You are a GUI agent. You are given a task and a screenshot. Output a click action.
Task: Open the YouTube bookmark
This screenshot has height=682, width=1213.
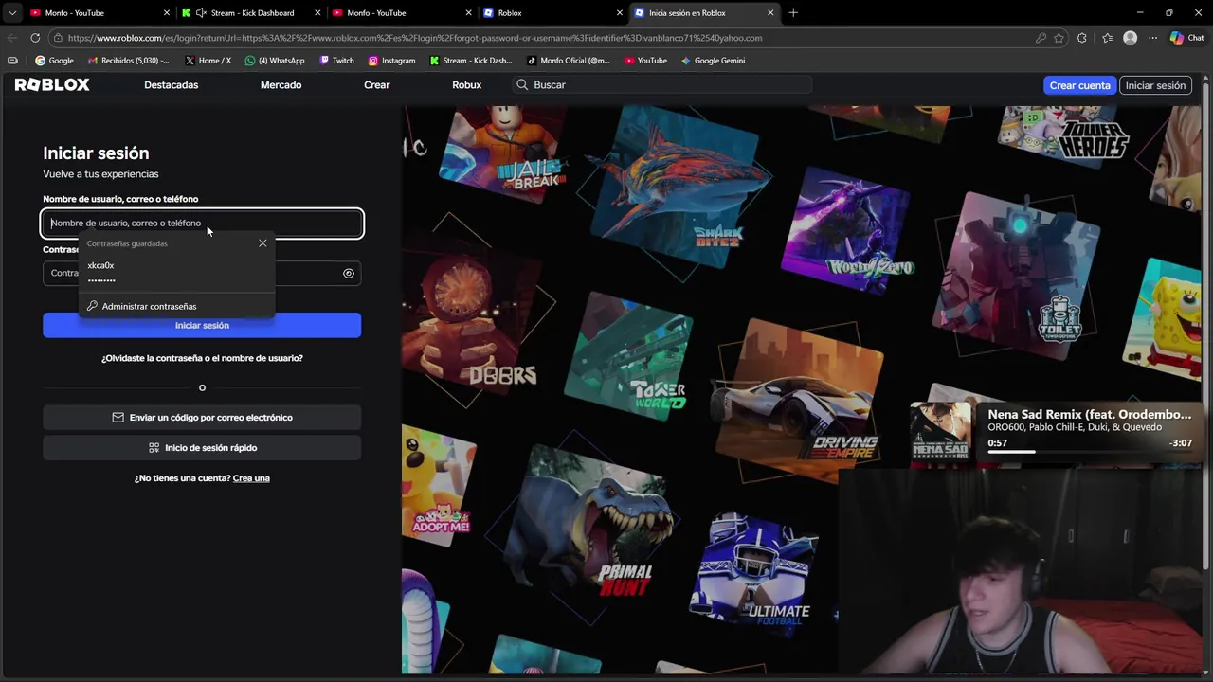click(645, 61)
